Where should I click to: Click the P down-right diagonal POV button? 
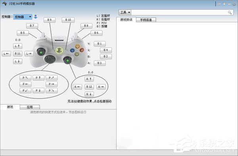coord(52,90)
